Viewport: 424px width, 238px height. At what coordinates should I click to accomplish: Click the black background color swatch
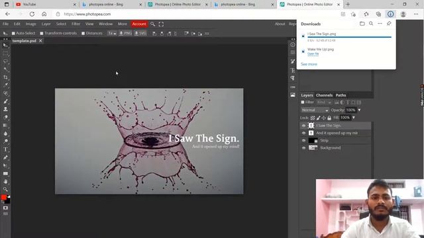pyautogui.click(x=8, y=201)
